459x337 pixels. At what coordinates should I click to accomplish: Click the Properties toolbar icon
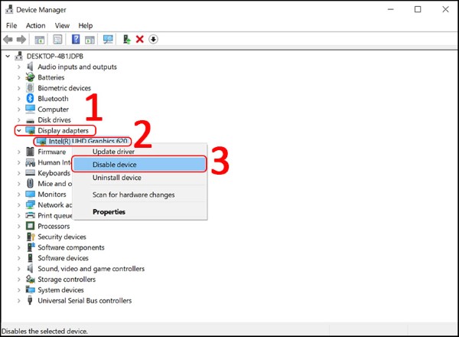pyautogui.click(x=58, y=39)
